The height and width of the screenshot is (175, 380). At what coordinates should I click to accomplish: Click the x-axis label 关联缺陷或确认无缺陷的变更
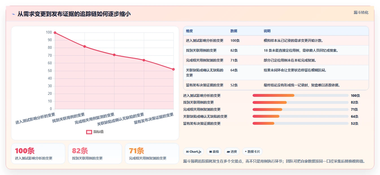(120, 119)
